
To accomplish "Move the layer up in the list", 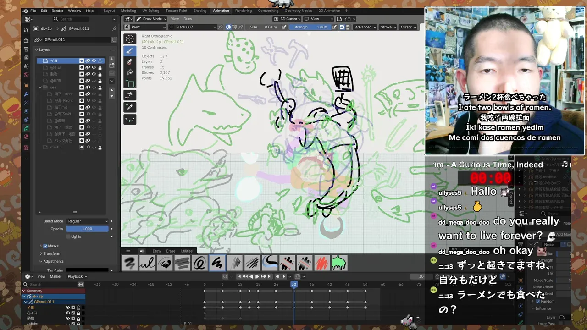I will pyautogui.click(x=111, y=90).
